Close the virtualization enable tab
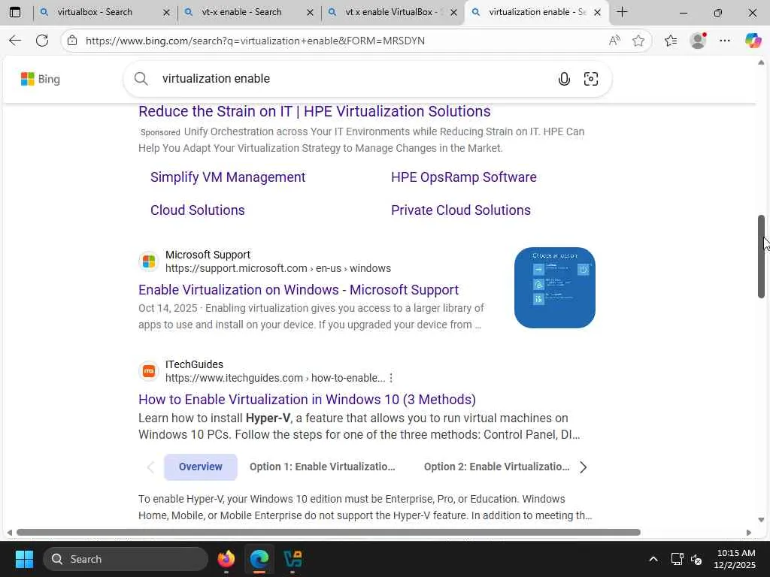This screenshot has height=577, width=770. coord(597,12)
